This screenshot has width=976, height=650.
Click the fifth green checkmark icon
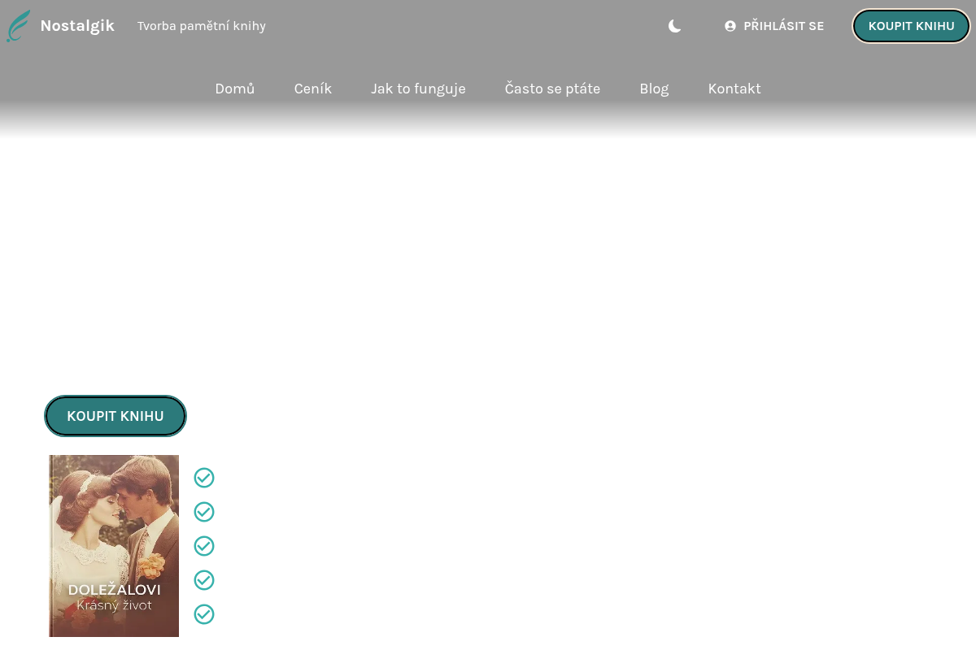point(204,614)
